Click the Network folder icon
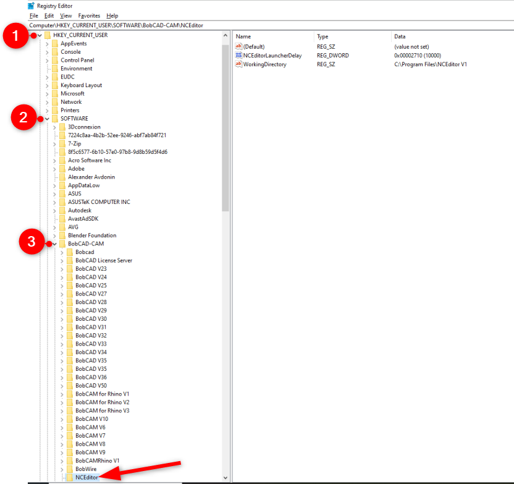 [55, 102]
